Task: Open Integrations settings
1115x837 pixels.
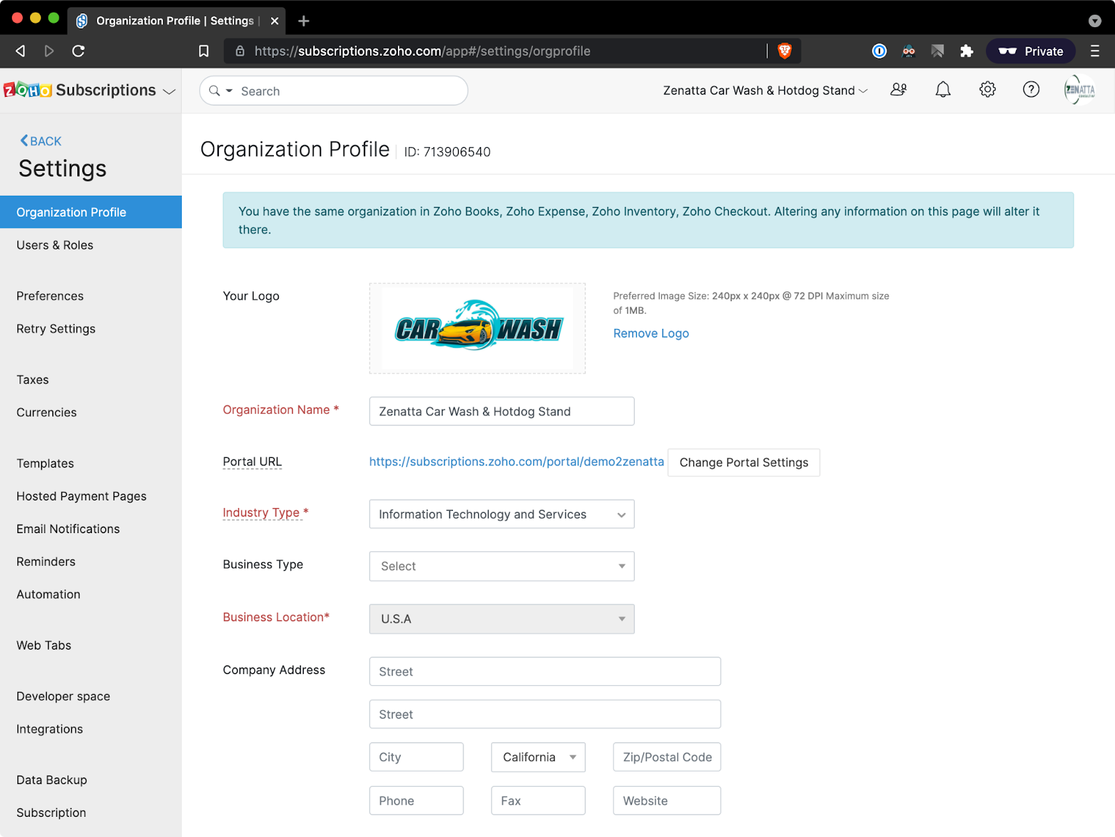Action: click(x=49, y=729)
